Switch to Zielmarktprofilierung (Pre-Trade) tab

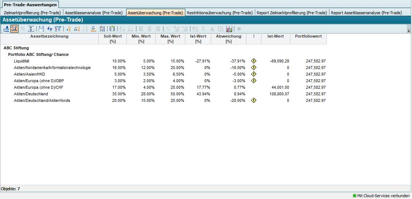tap(32, 13)
